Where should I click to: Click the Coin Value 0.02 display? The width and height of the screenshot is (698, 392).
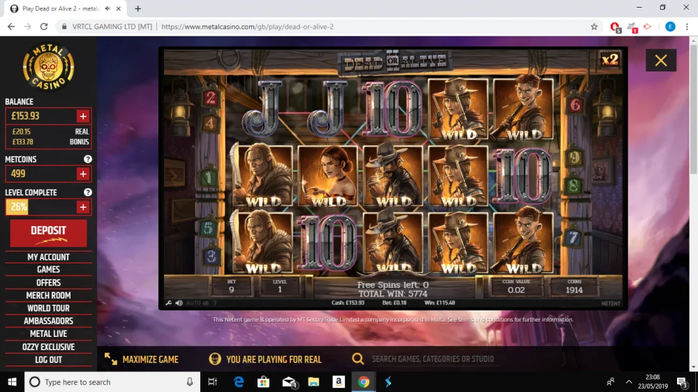click(x=516, y=286)
